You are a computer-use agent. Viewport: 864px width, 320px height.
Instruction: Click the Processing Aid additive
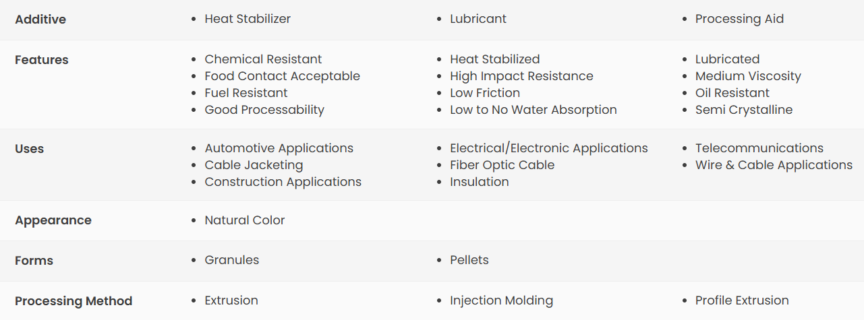coord(739,19)
